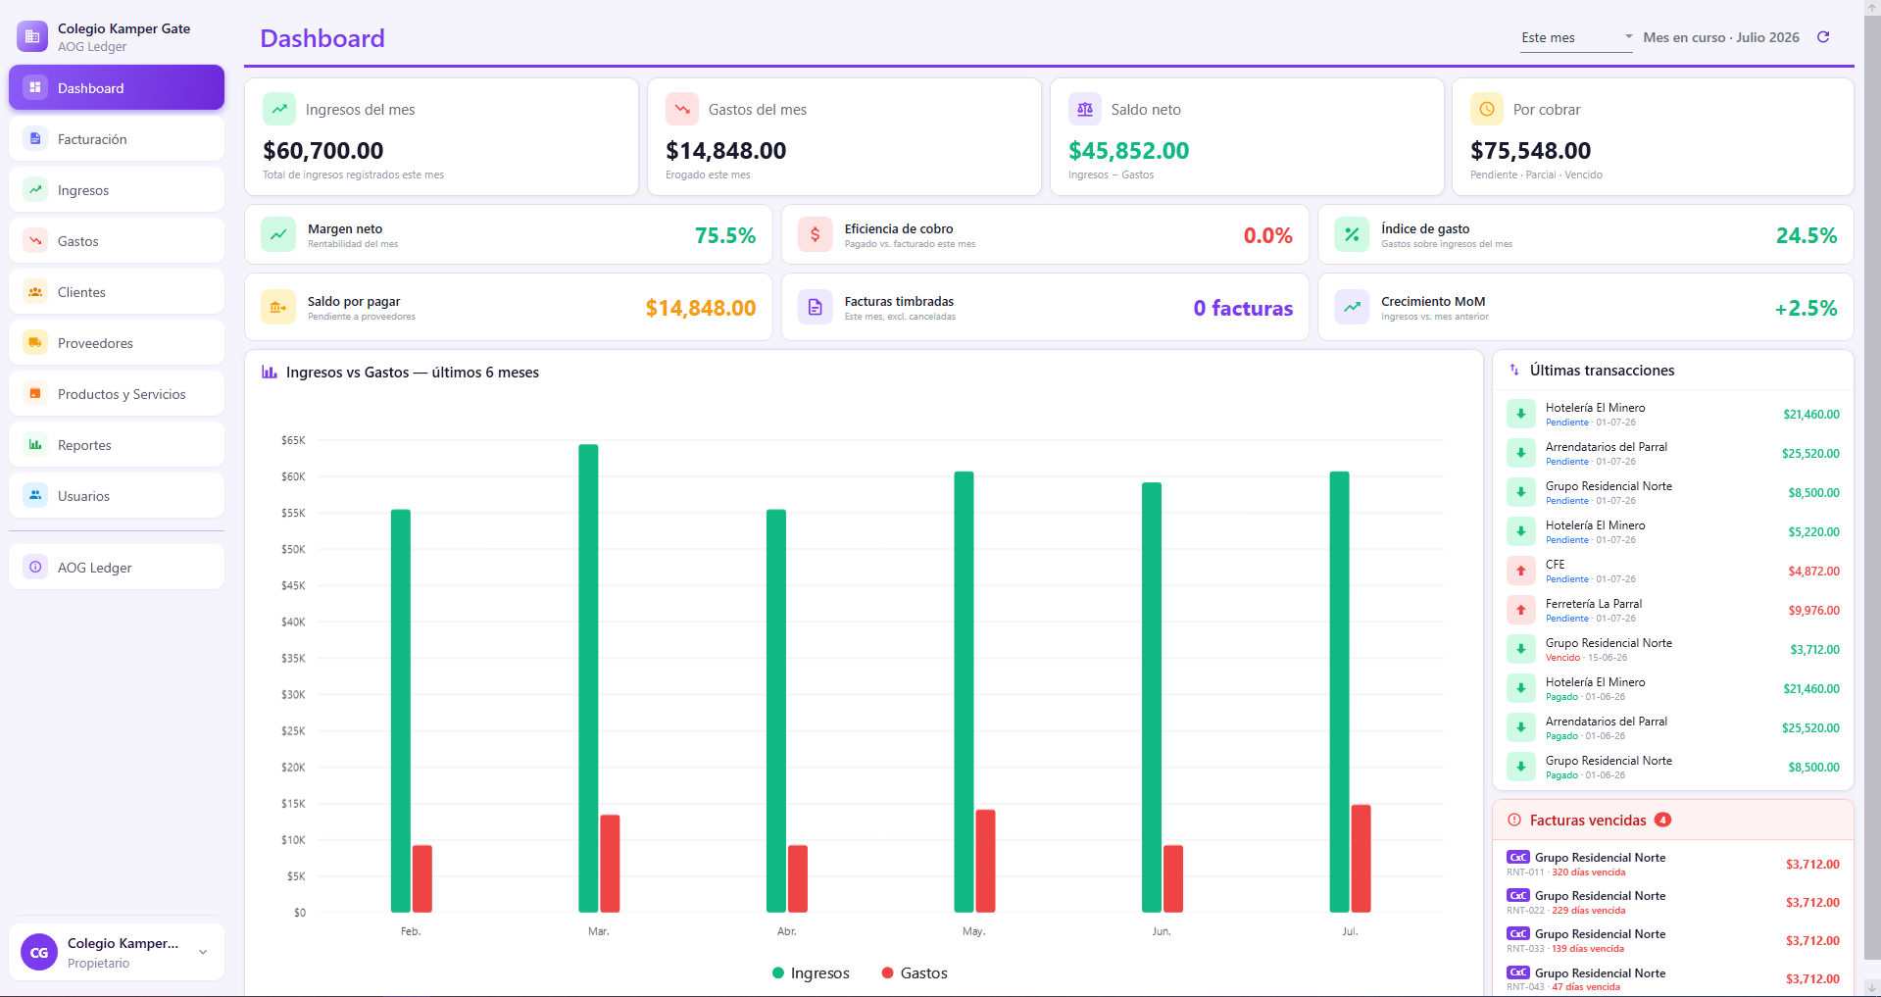Image resolution: width=1881 pixels, height=997 pixels.
Task: Open Arrendatarios del Parral Pendiente transaction
Action: click(x=1673, y=453)
